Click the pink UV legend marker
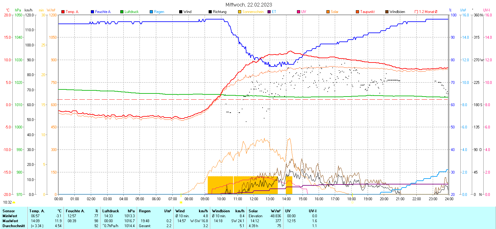 (x=299, y=12)
